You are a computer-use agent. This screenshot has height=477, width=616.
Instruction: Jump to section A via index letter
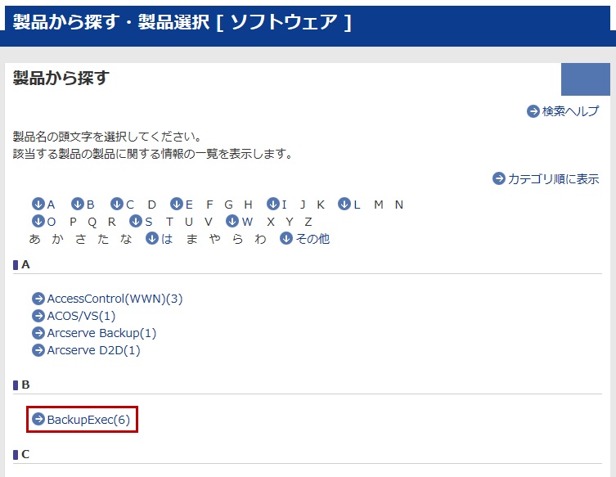coord(51,205)
